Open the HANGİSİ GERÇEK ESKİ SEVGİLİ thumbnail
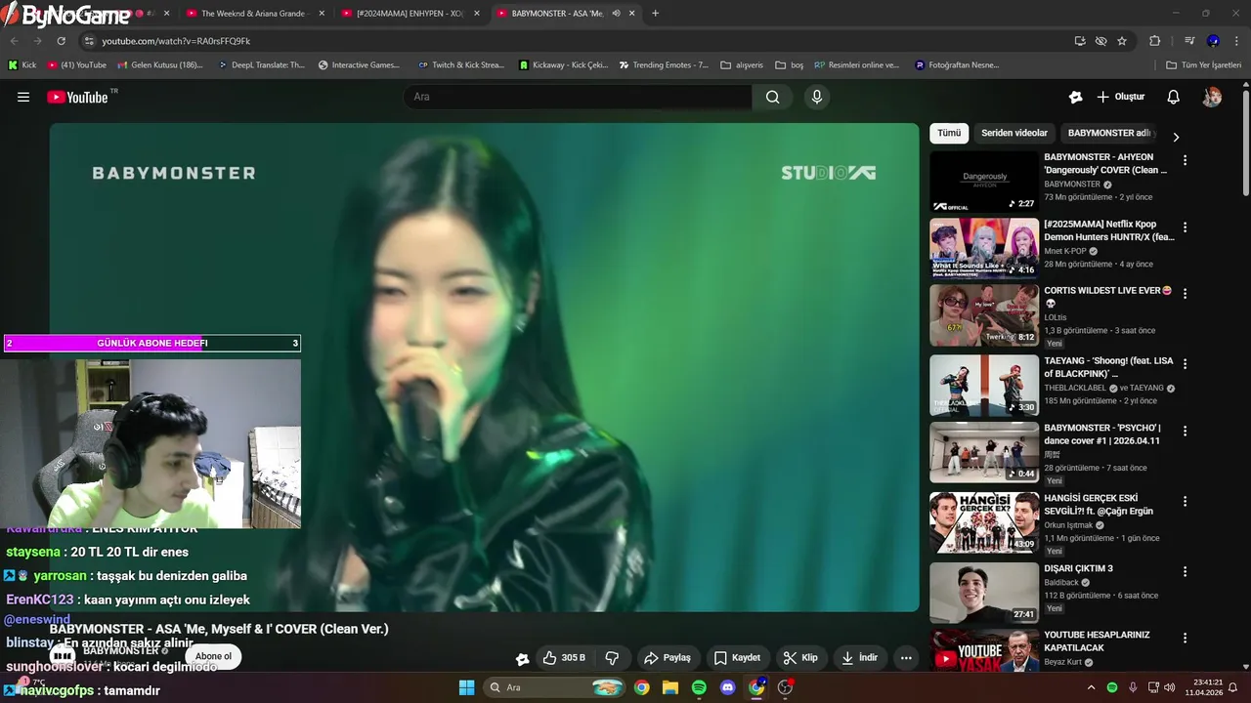 pos(984,522)
